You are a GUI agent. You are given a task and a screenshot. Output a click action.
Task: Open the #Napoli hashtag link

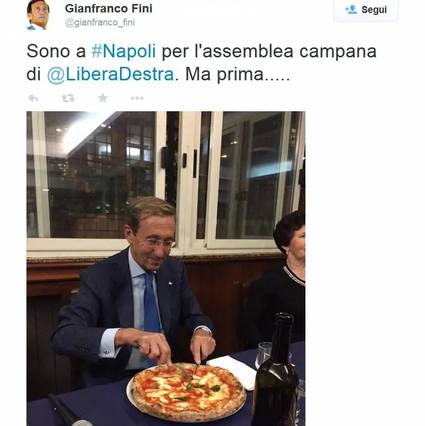tap(123, 52)
